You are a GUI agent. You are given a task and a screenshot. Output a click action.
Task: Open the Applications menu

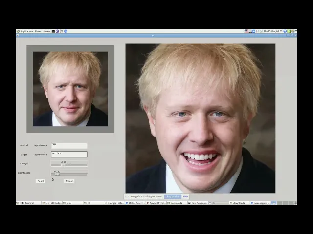27,31
